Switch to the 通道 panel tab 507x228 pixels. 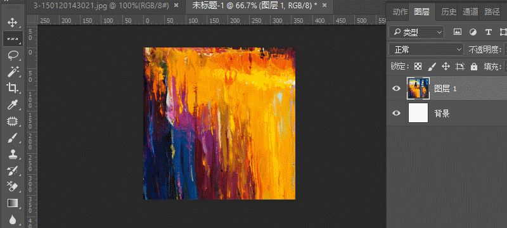point(470,12)
